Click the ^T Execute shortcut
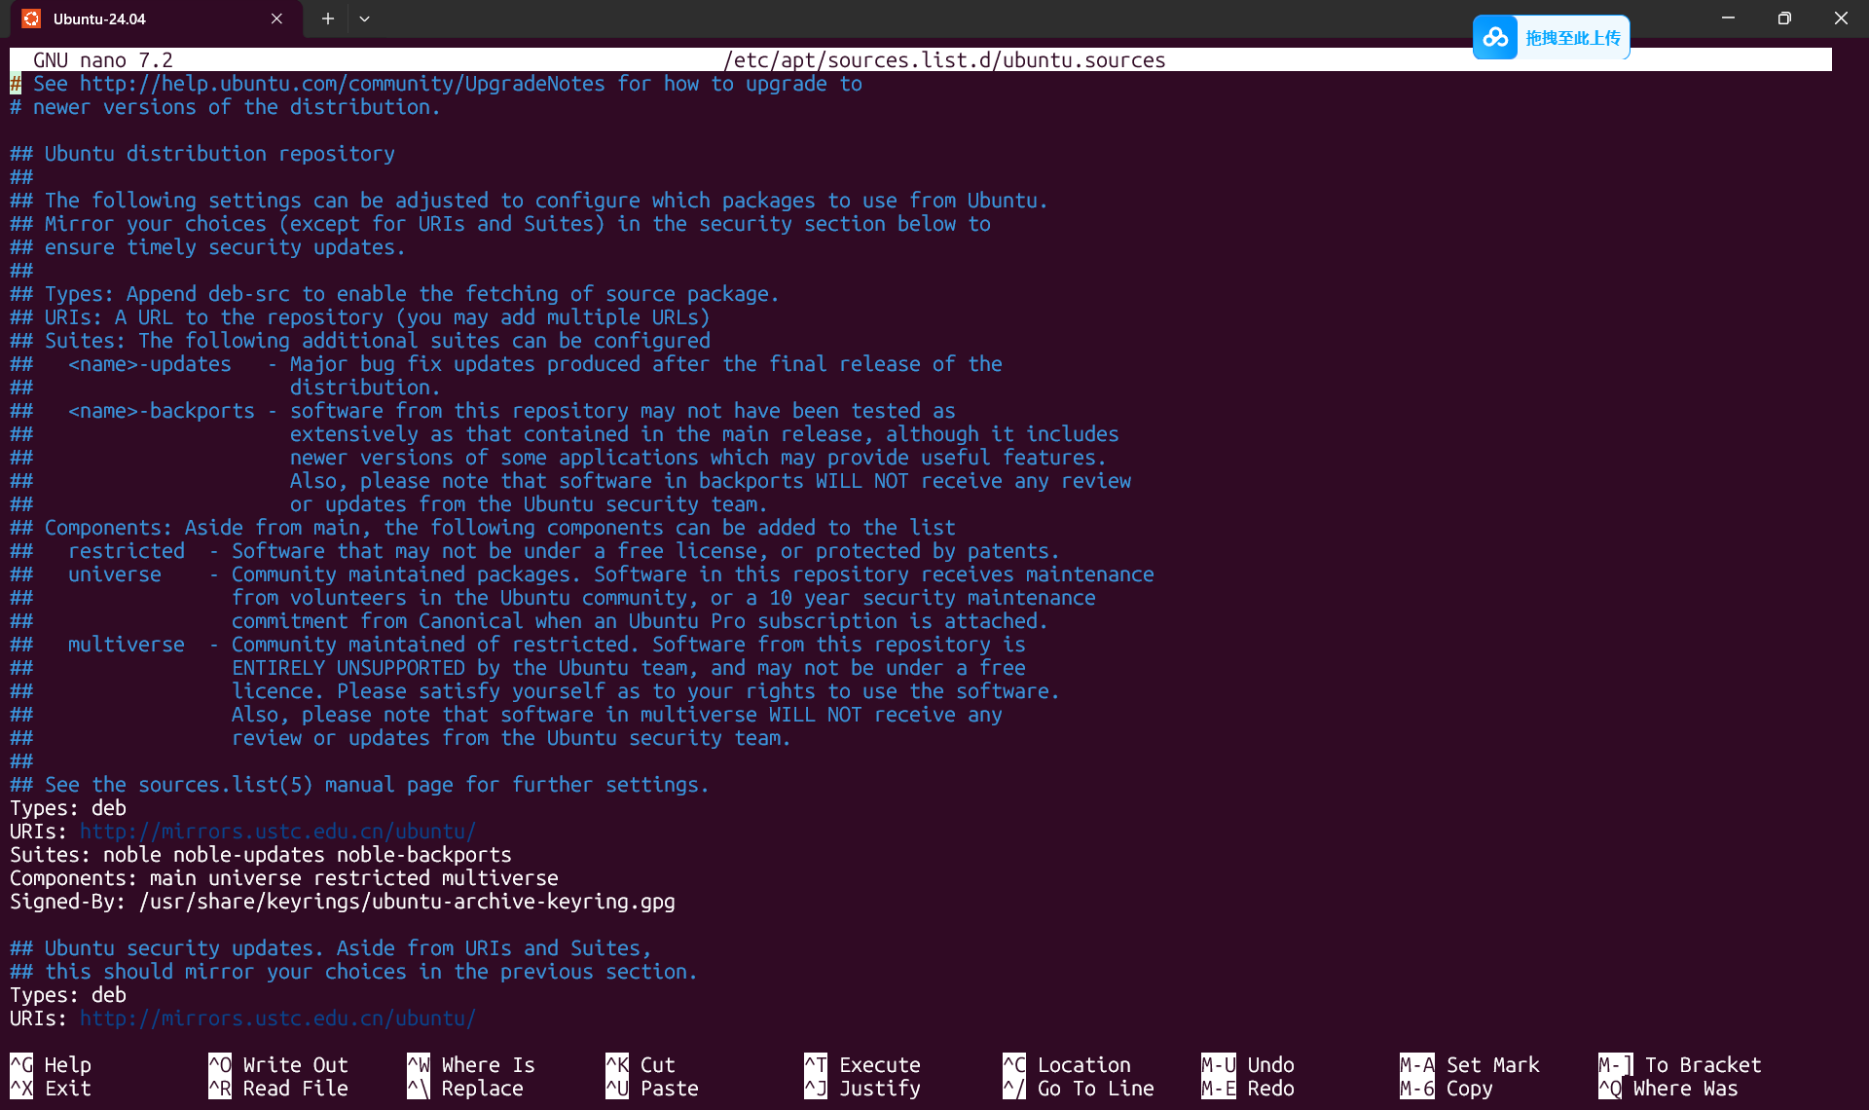Screen dimensions: 1869x1110 (862, 1065)
